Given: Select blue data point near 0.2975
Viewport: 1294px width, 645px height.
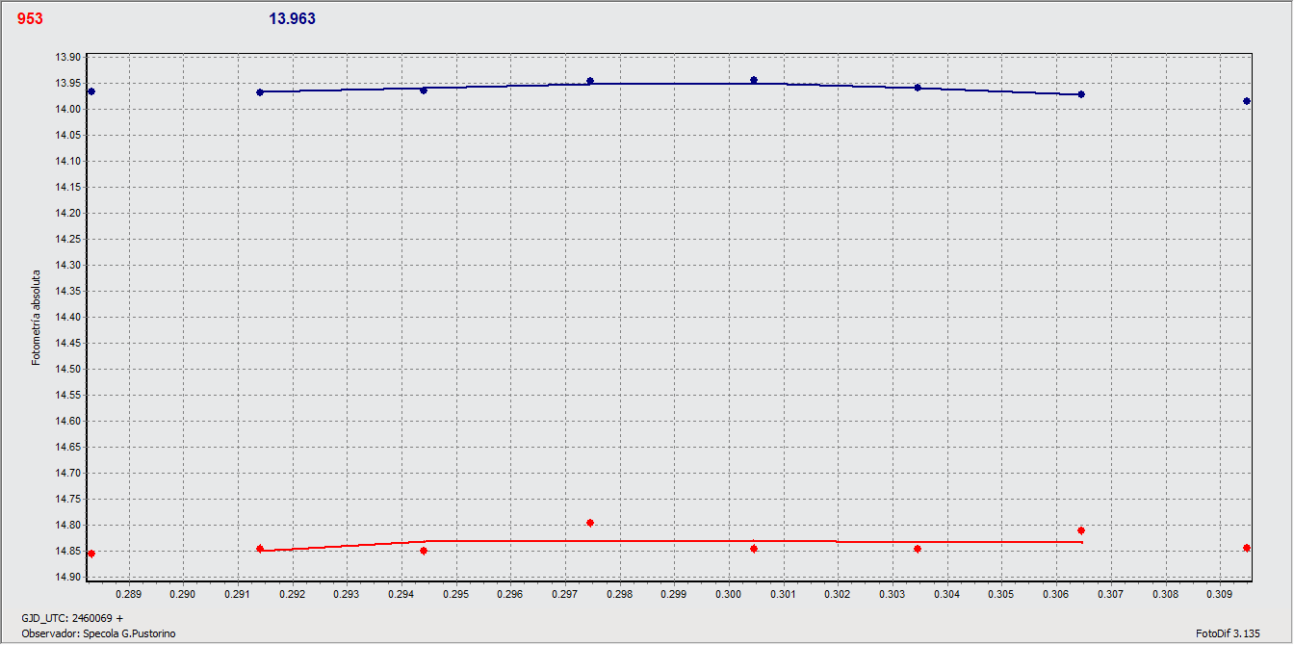Looking at the screenshot, I should [x=590, y=82].
